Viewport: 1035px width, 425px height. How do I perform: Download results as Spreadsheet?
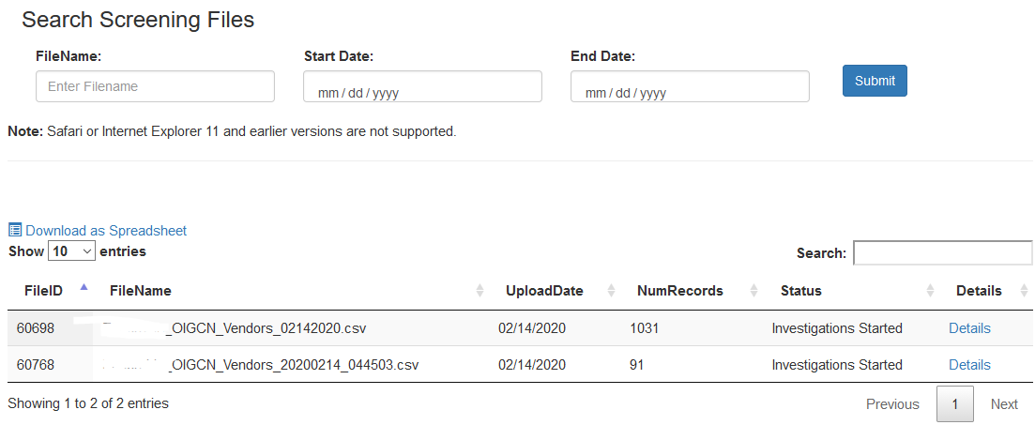pos(106,230)
